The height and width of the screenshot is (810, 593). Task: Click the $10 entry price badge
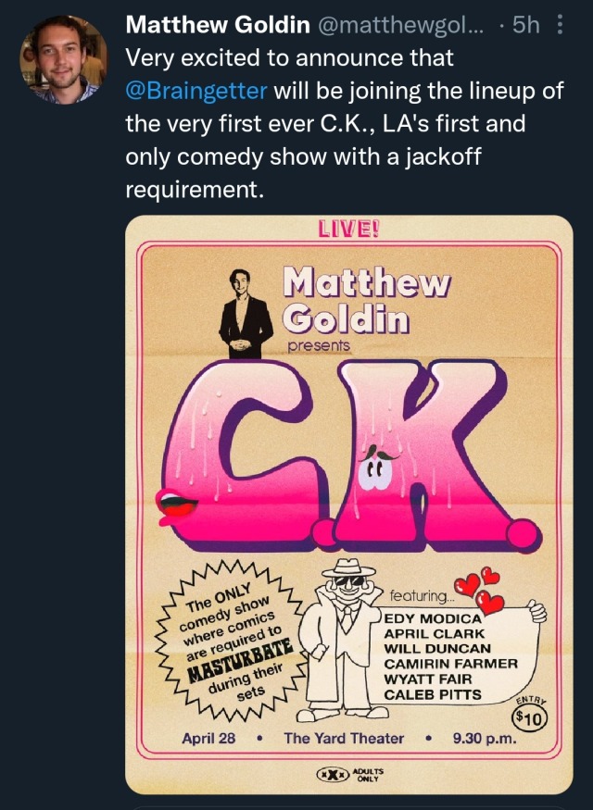click(x=529, y=717)
